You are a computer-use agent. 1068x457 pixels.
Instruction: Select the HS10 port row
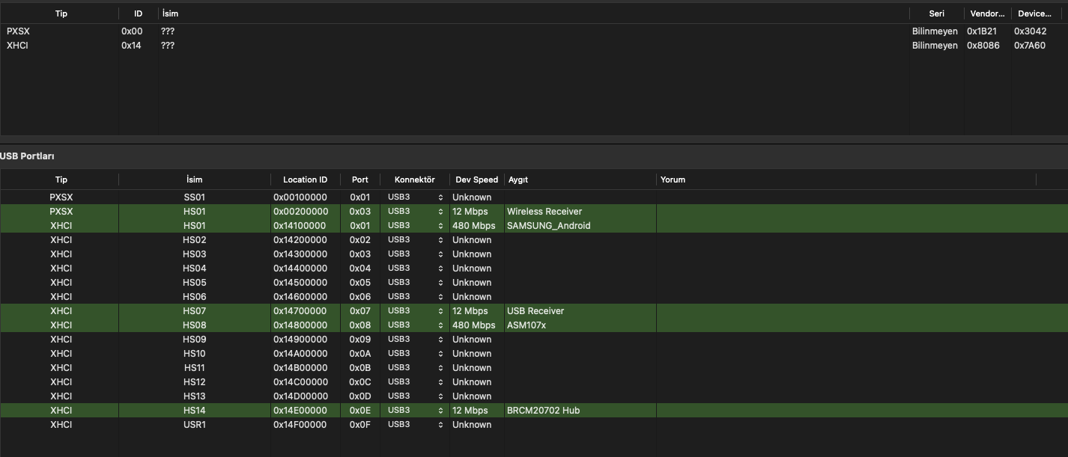194,354
